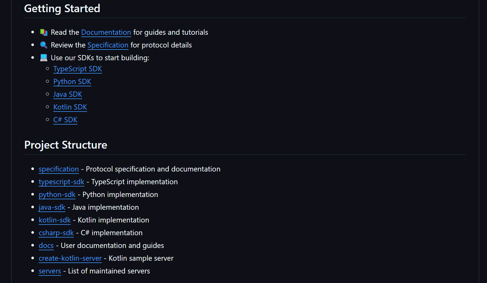The width and height of the screenshot is (487, 283).
Task: Open the create-kotlin-server link
Action: click(x=70, y=258)
